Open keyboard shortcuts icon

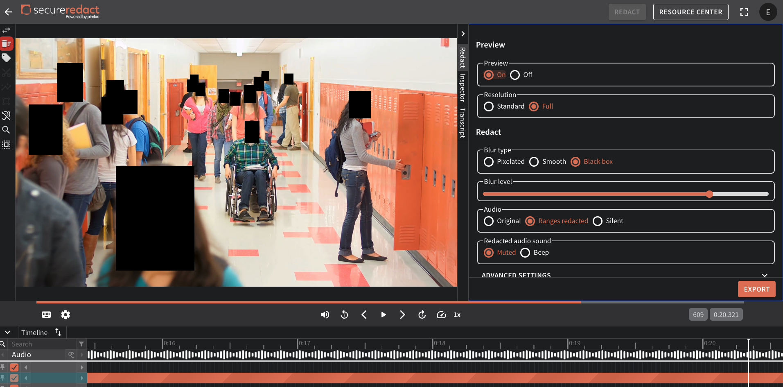click(46, 315)
